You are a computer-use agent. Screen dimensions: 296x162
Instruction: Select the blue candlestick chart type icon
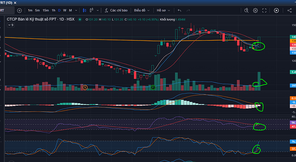point(85,10)
